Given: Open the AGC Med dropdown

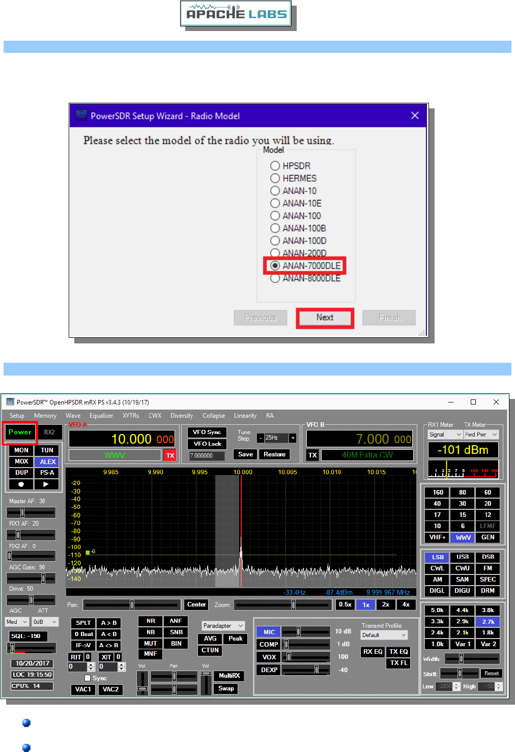Looking at the screenshot, I should coord(17,622).
